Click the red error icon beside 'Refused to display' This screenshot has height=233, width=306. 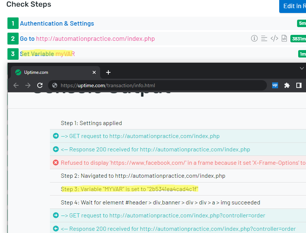(55, 163)
